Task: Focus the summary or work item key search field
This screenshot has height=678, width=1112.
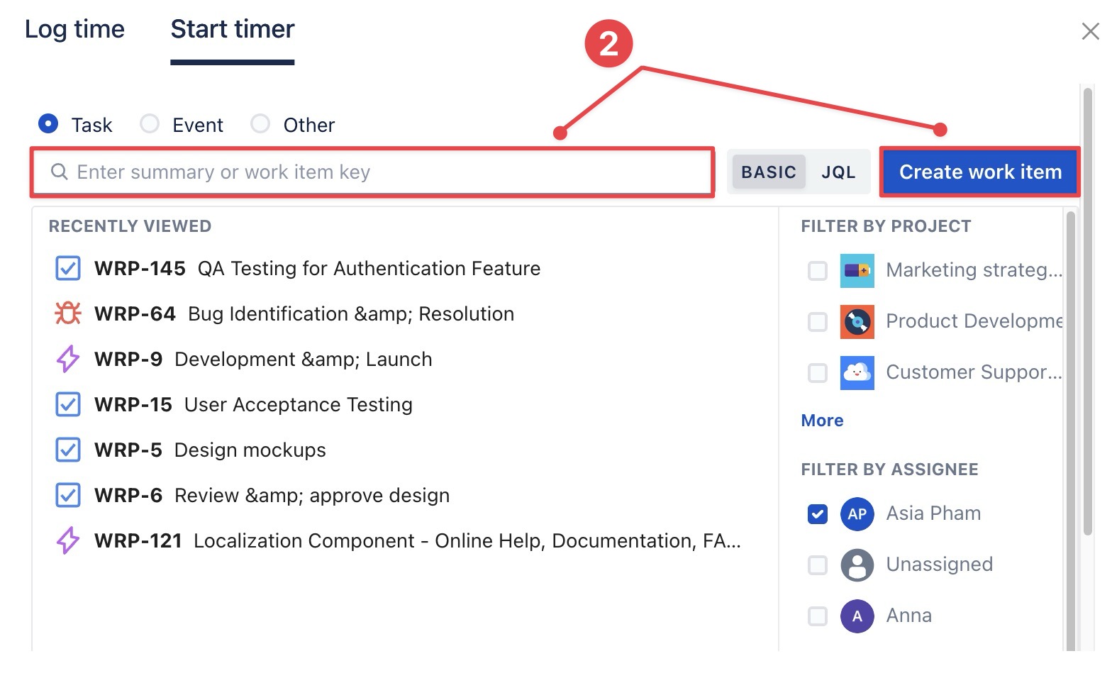Action: [x=383, y=172]
